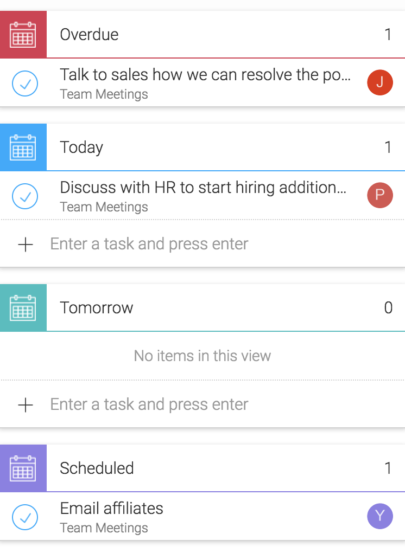The image size is (405, 553).
Task: Open the 'Email affiliates' task
Action: 112,509
